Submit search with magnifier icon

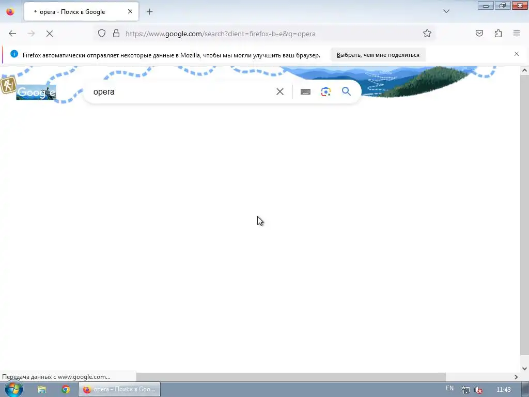[x=347, y=91]
